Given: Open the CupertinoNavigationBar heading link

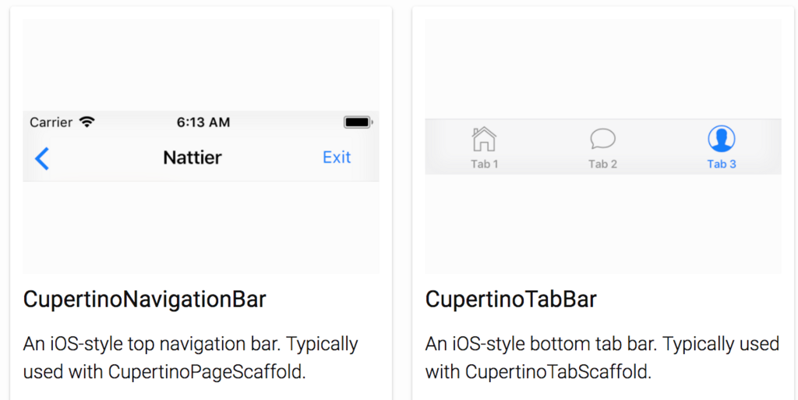Looking at the screenshot, I should point(144,299).
